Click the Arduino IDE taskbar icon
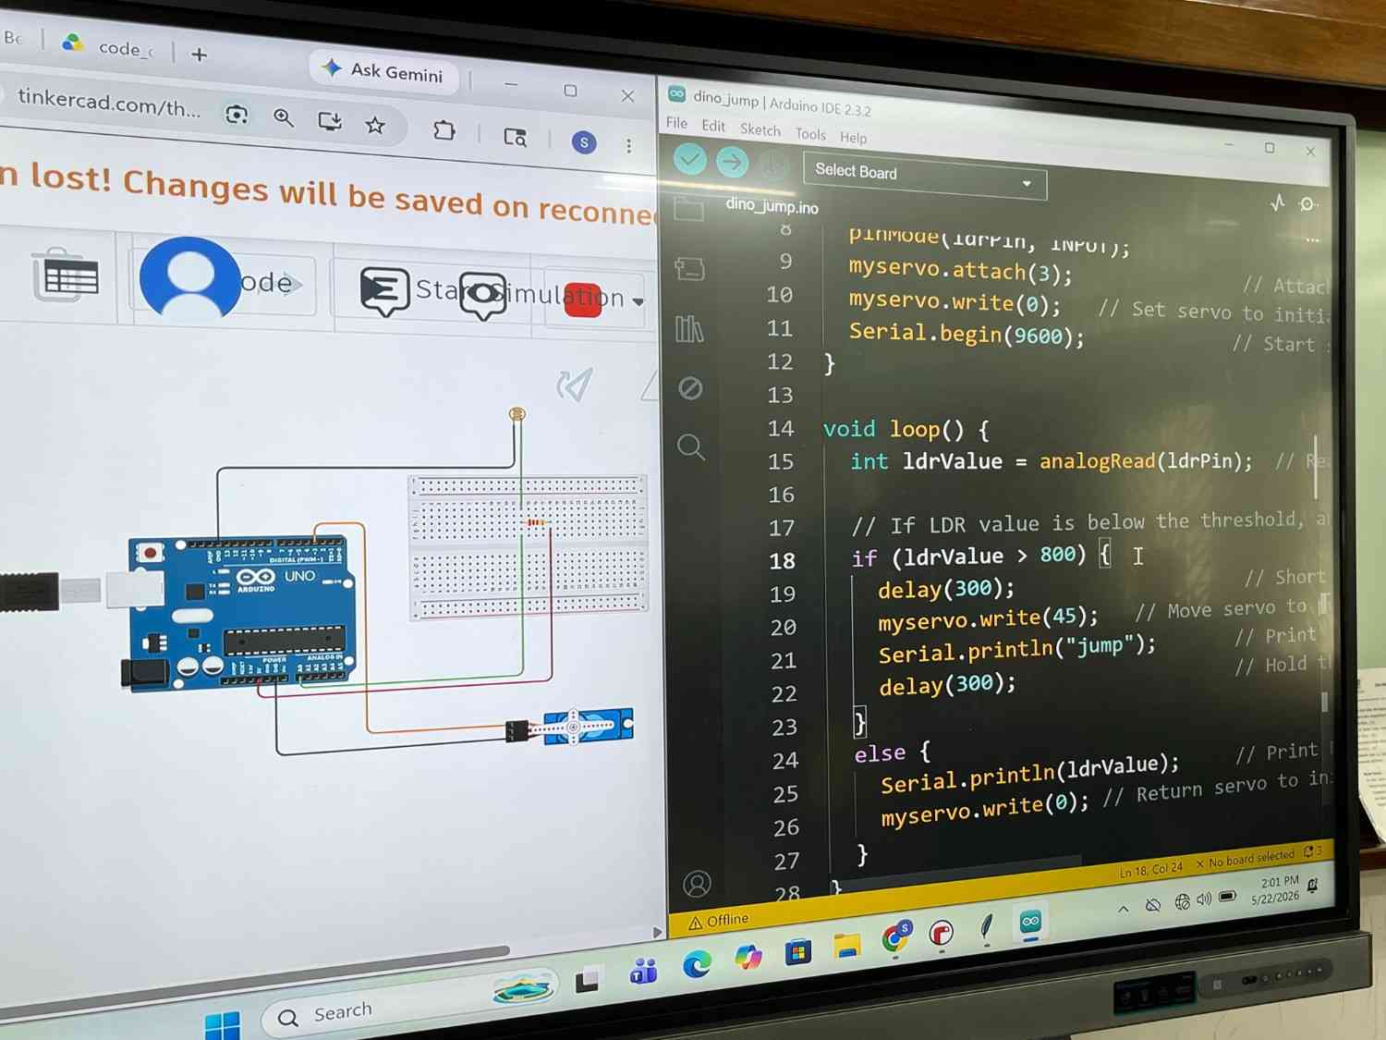Viewport: 1386px width, 1040px height. tap(1030, 921)
